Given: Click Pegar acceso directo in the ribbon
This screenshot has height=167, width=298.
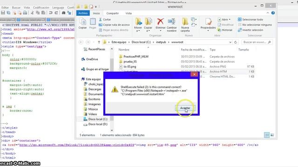Looking at the screenshot, I should click(114, 30).
